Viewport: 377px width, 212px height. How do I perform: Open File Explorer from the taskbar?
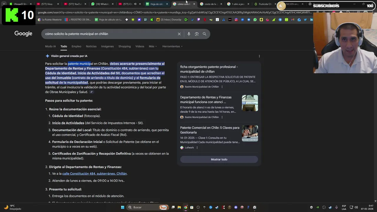click(179, 207)
